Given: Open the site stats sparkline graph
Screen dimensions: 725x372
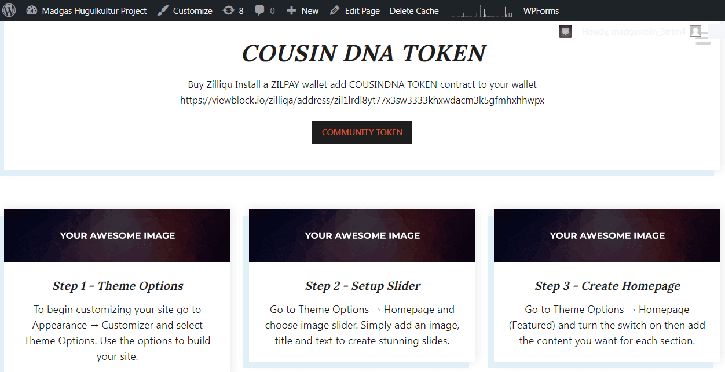Looking at the screenshot, I should point(482,10).
